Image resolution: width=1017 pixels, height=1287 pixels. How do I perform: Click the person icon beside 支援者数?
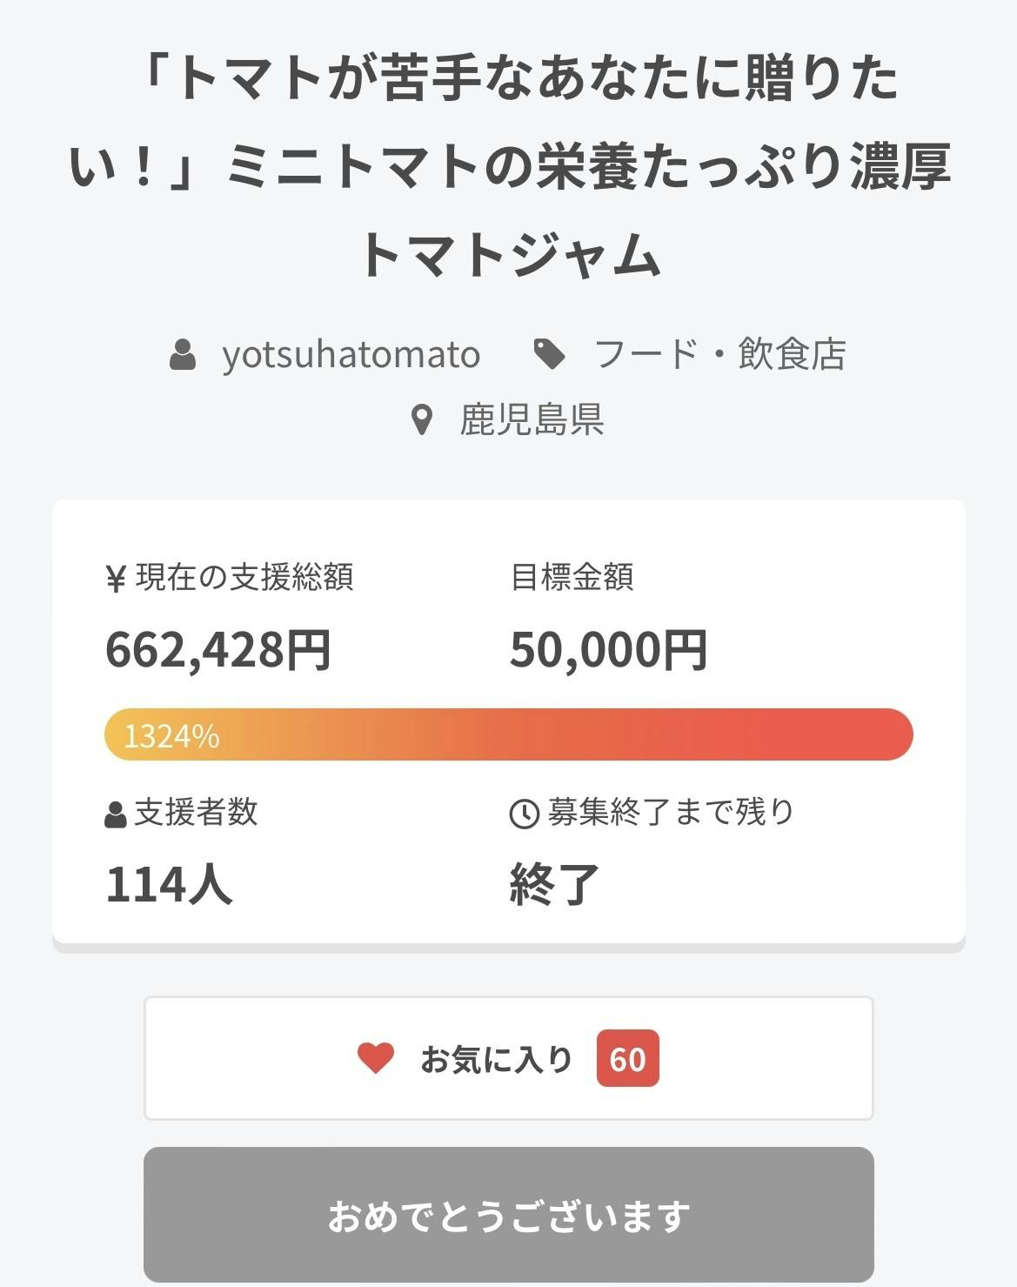tap(116, 814)
